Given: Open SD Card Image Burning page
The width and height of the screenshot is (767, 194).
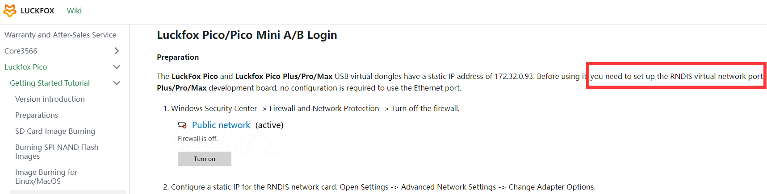Looking at the screenshot, I should click(x=55, y=131).
